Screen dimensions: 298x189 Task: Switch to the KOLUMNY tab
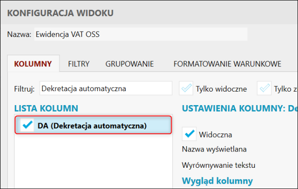[33, 64]
